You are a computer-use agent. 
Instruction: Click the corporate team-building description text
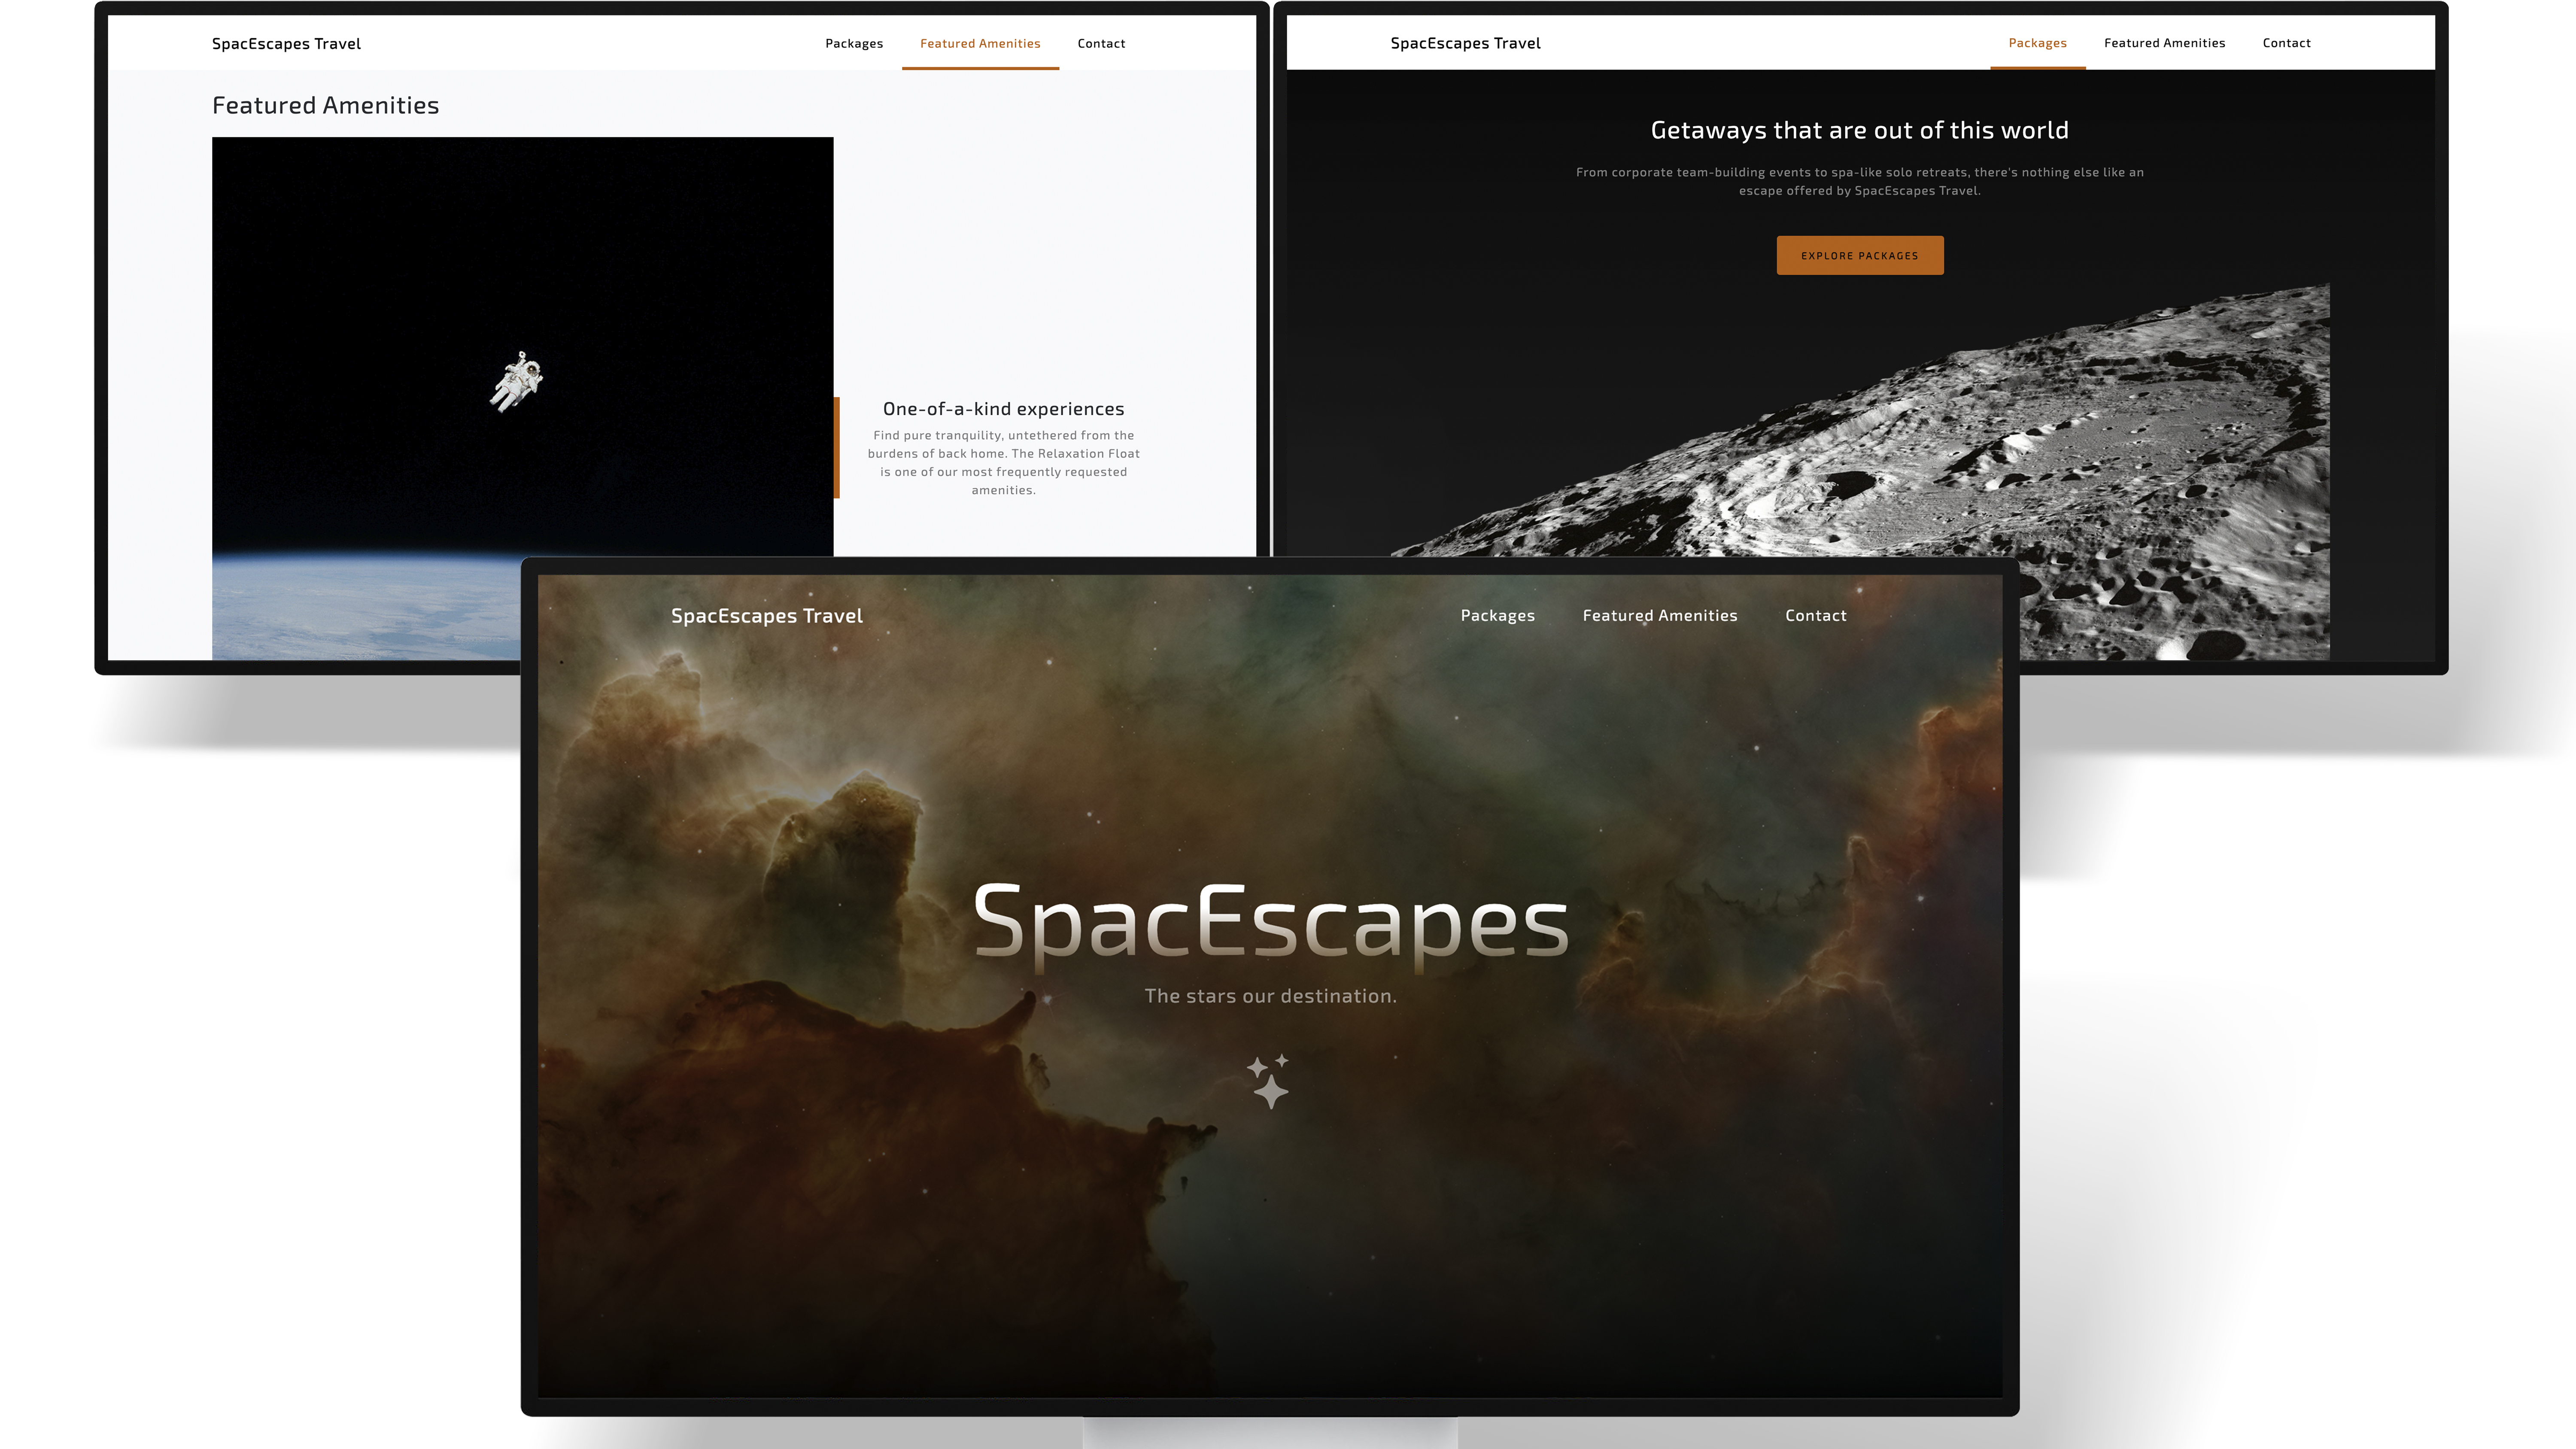point(1859,181)
